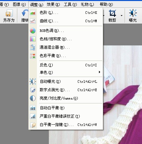This screenshot has width=142, height=144.
Task: Click the 色彩平衡 checklist icon
Action: [x=33, y=56]
